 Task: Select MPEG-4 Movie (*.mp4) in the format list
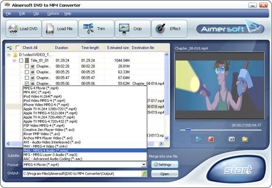coord(85,88)
